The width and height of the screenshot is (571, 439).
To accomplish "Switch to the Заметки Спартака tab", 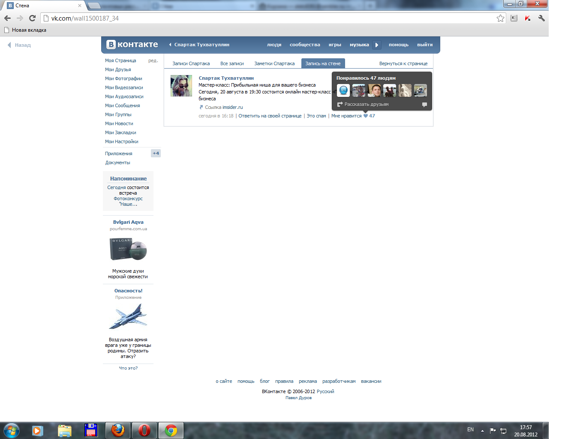I will click(274, 63).
